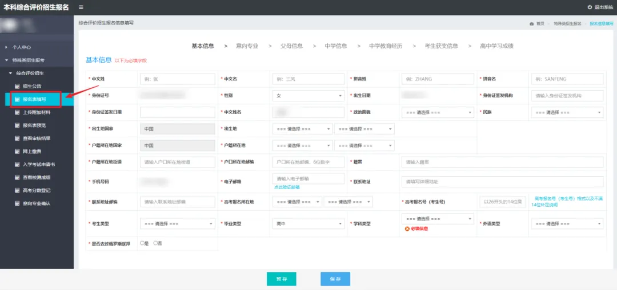Viewport: 617px width, 290px height.
Task: Click the icon next to 上传附加材料
Action: coord(17,112)
